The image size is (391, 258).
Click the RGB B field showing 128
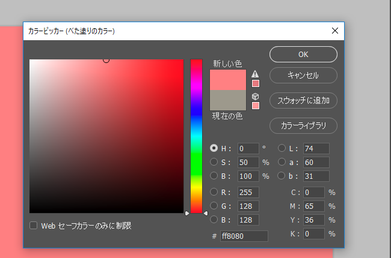pos(248,220)
